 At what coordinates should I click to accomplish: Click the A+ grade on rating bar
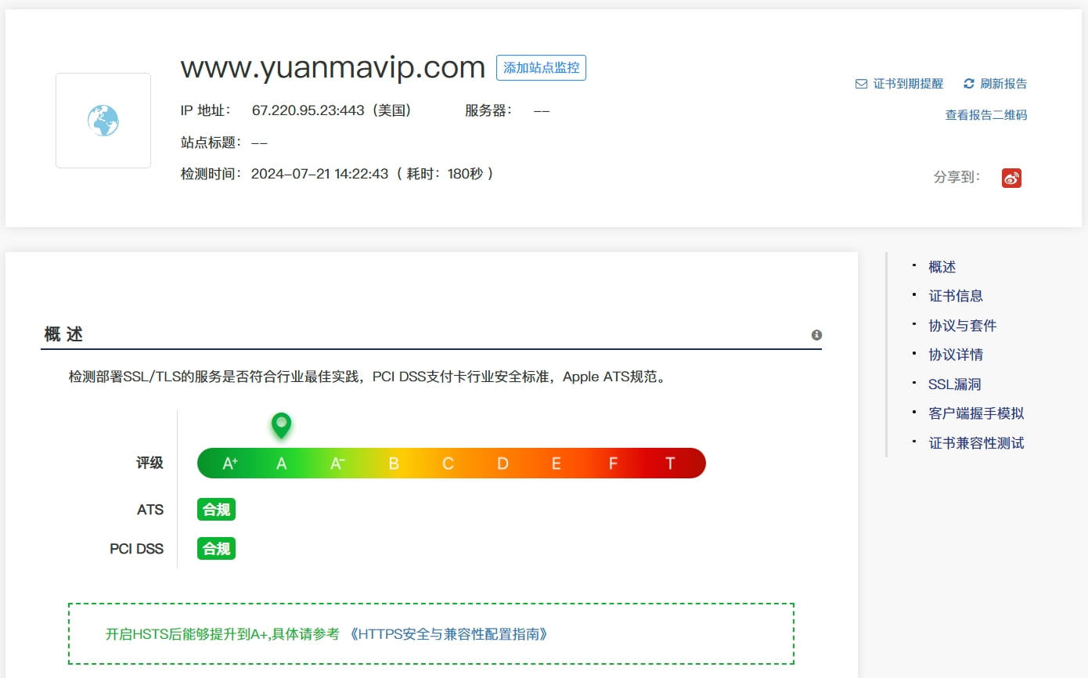pos(230,463)
